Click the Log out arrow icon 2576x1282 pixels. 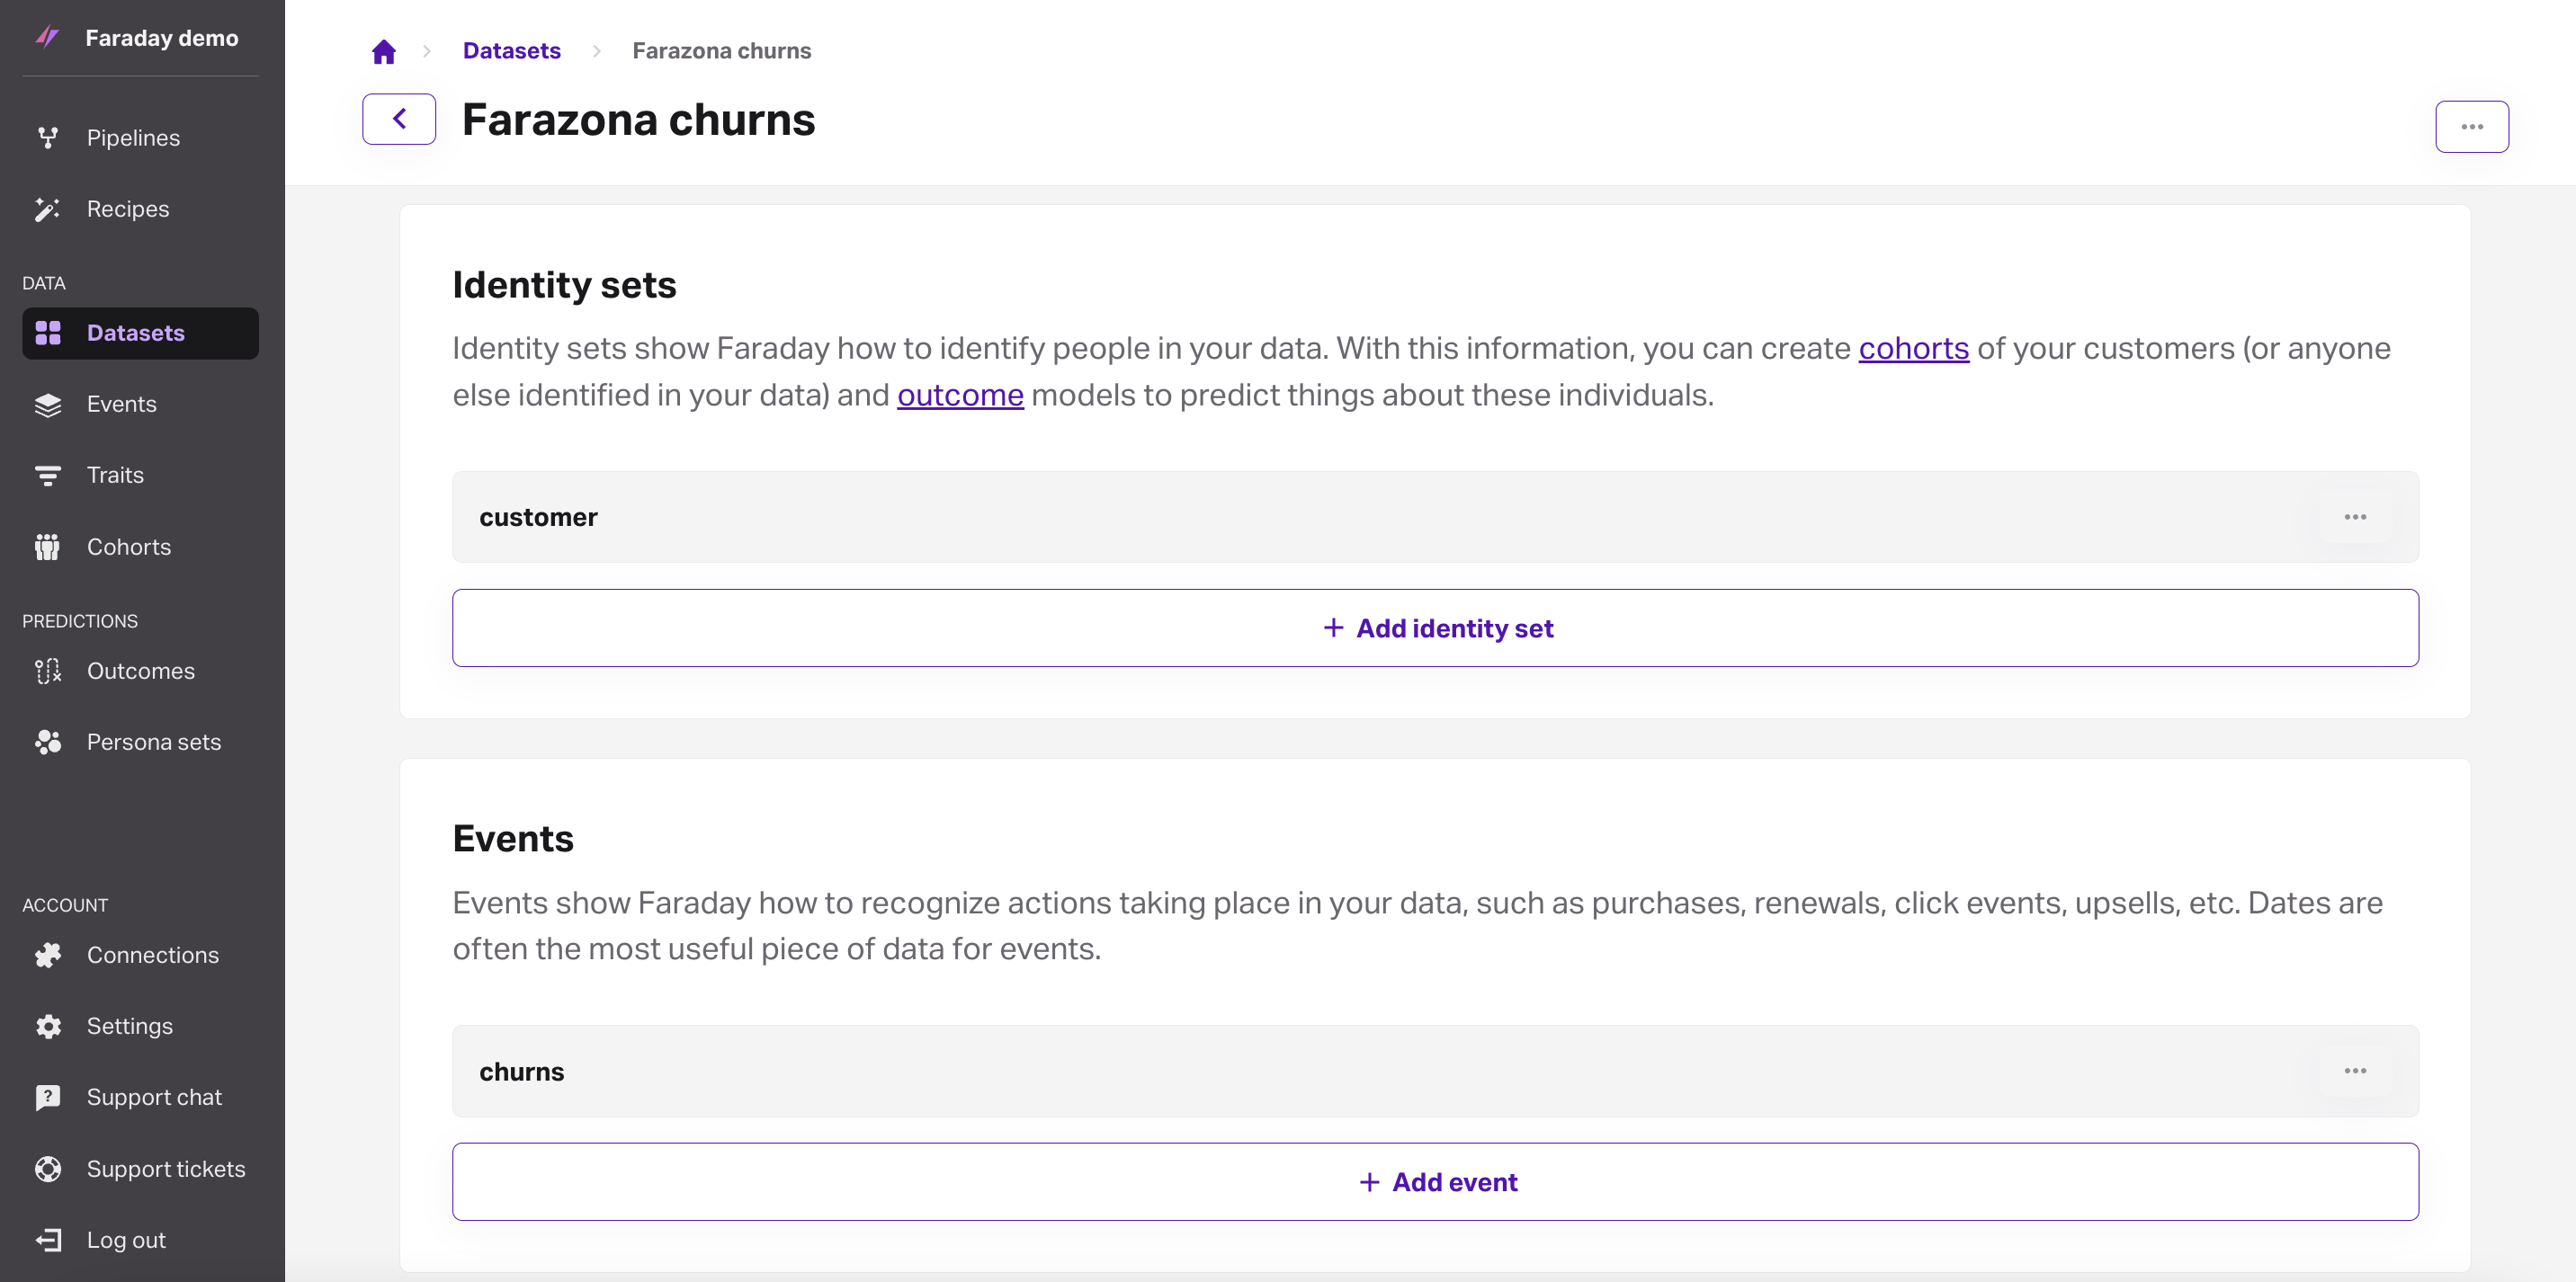coord(48,1240)
